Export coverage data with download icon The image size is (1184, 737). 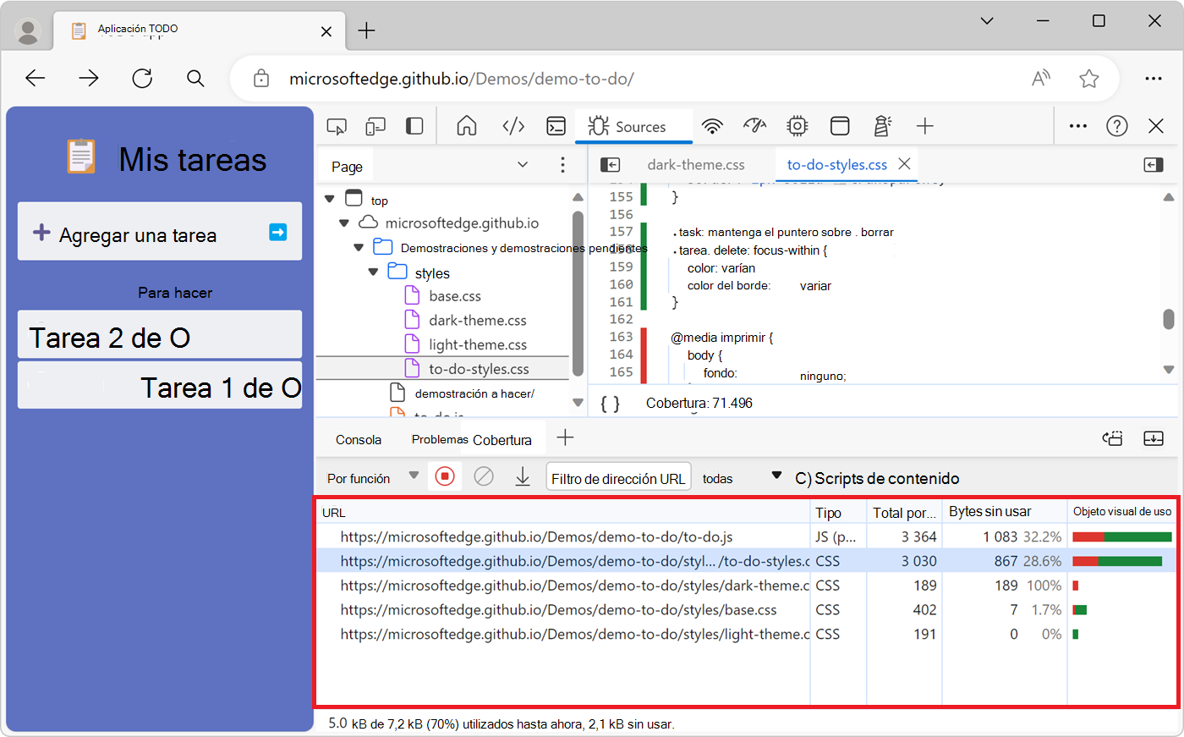[523, 477]
